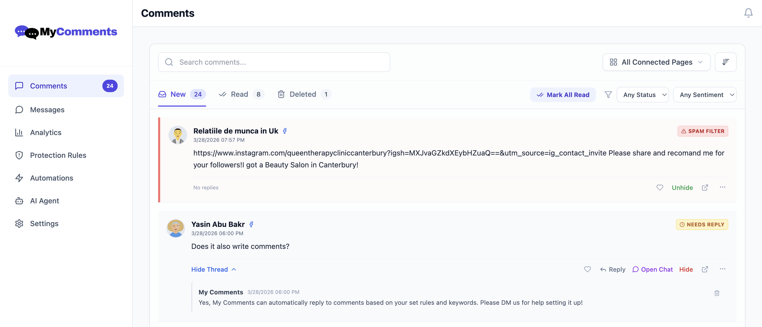The width and height of the screenshot is (762, 327).
Task: Click the sort order icon button
Action: (725, 62)
